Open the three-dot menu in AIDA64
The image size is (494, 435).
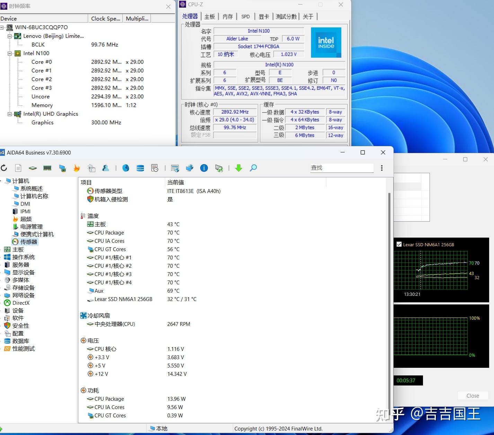pyautogui.click(x=382, y=168)
